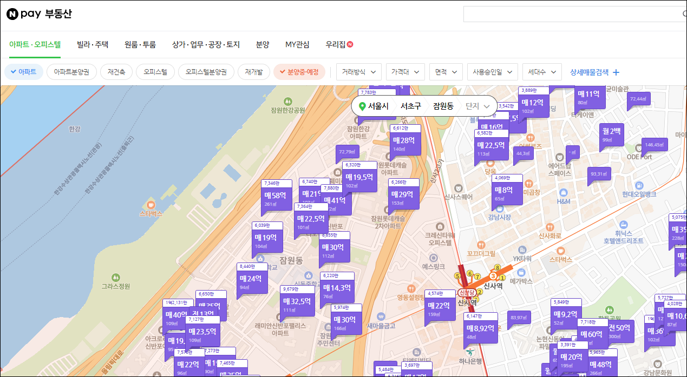Viewport: 687px width, 377px height.
Task: Open the MY관심 tab
Action: (297, 45)
